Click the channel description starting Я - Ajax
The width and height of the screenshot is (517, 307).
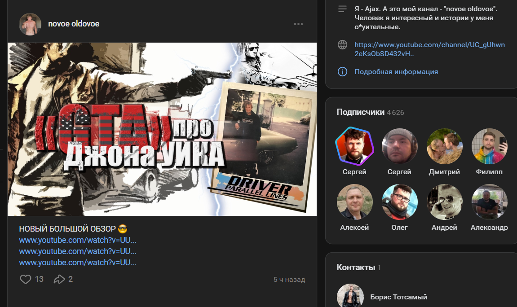coord(426,18)
